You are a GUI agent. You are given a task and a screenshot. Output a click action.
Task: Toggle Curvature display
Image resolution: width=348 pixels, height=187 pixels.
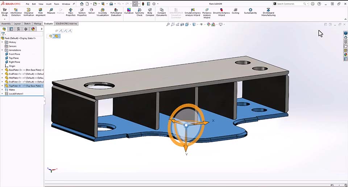coord(129,11)
